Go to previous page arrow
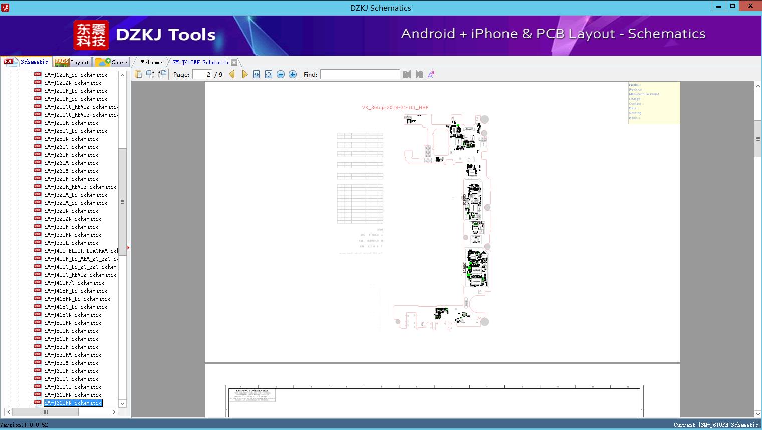This screenshot has width=762, height=430. 232,74
